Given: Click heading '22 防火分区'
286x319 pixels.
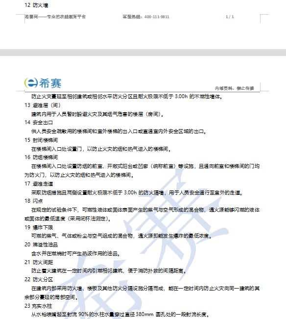Looking at the screenshot, I should click(x=39, y=280).
